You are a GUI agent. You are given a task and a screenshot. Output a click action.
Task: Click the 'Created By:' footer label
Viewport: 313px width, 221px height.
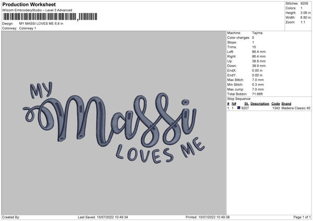point(11,217)
